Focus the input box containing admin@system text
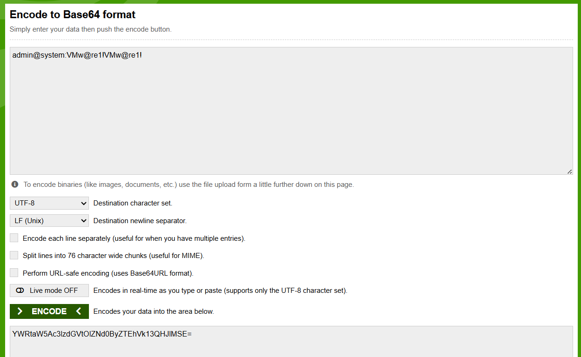Image resolution: width=581 pixels, height=357 pixels. tap(291, 112)
